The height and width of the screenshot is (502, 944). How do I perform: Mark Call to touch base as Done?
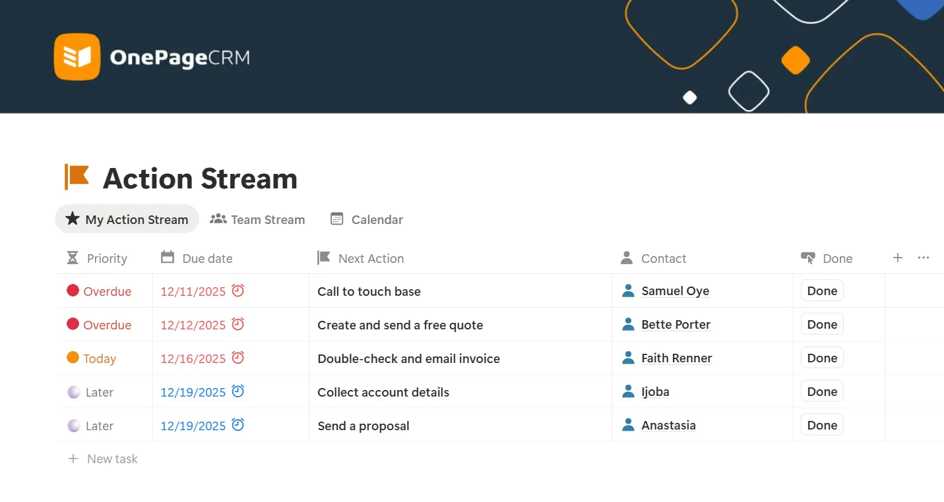[822, 291]
